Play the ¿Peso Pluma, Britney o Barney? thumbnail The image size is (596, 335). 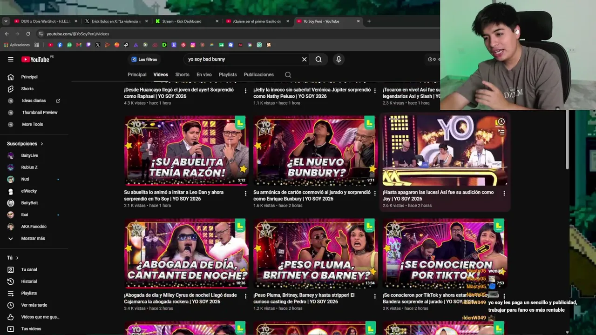point(315,253)
